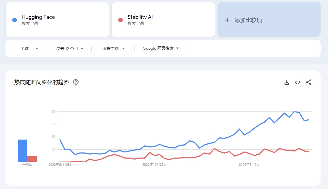Image resolution: width=328 pixels, height=189 pixels.
Task: Click the red Stability AI dot
Action: pyautogui.click(x=120, y=20)
